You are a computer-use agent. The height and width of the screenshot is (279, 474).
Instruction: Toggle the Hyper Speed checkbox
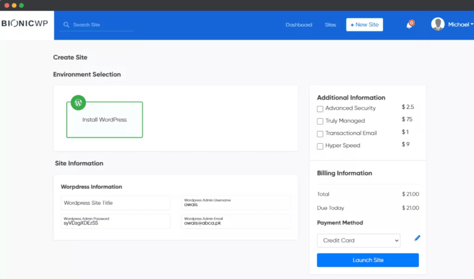(320, 146)
